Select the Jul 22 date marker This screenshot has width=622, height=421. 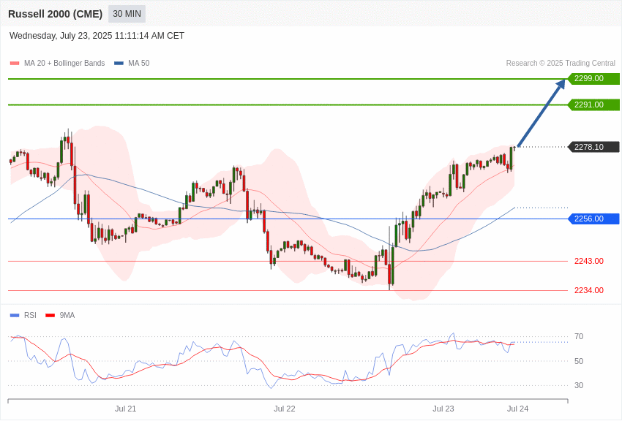[285, 409]
